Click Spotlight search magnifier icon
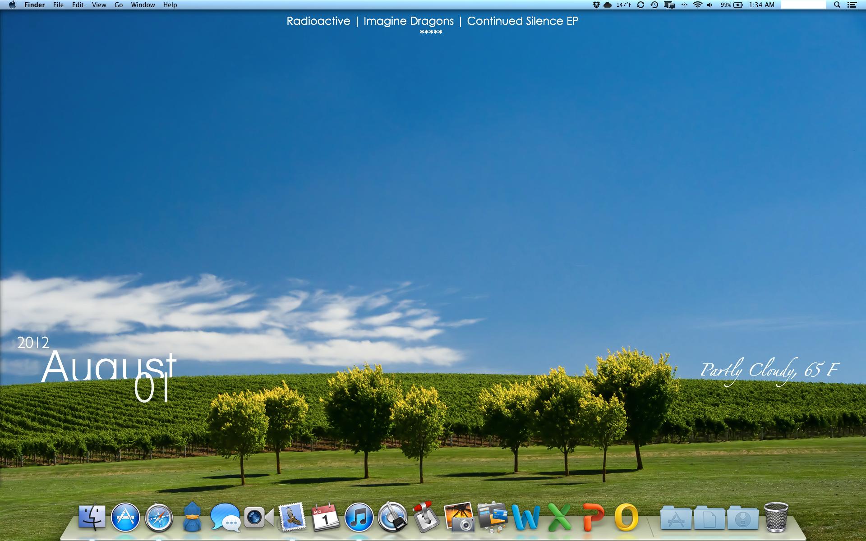Viewport: 866px width, 541px height. [x=837, y=5]
